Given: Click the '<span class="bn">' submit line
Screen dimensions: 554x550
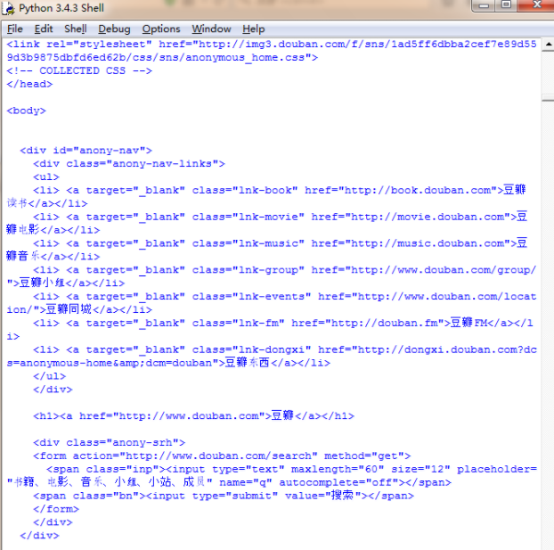Looking at the screenshot, I should coord(224,496).
